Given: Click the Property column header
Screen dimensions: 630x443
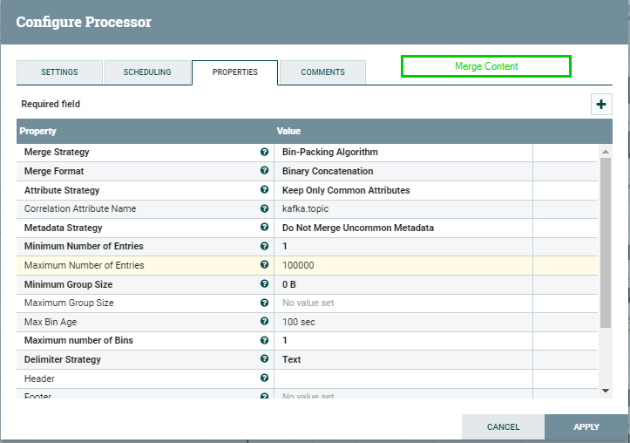Looking at the screenshot, I should (x=37, y=131).
